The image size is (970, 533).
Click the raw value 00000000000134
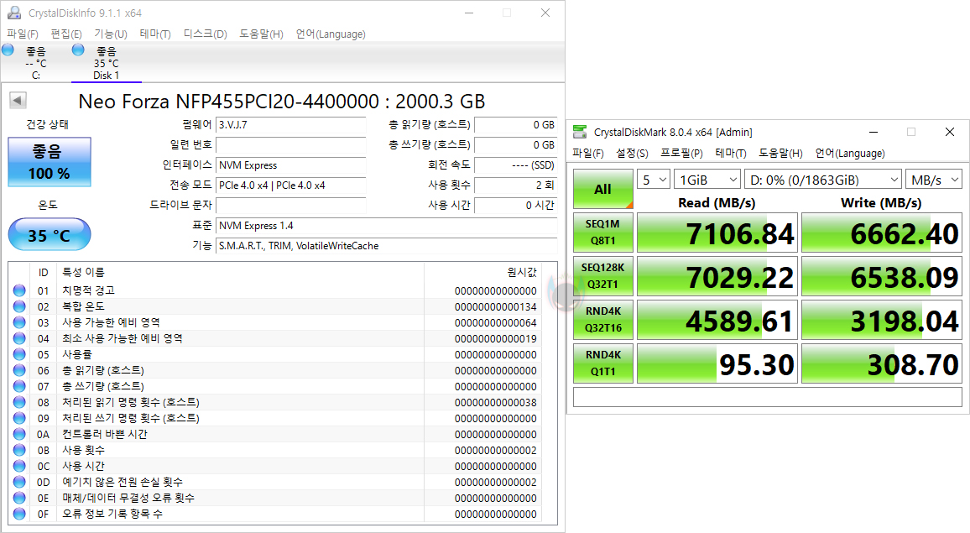coord(496,307)
